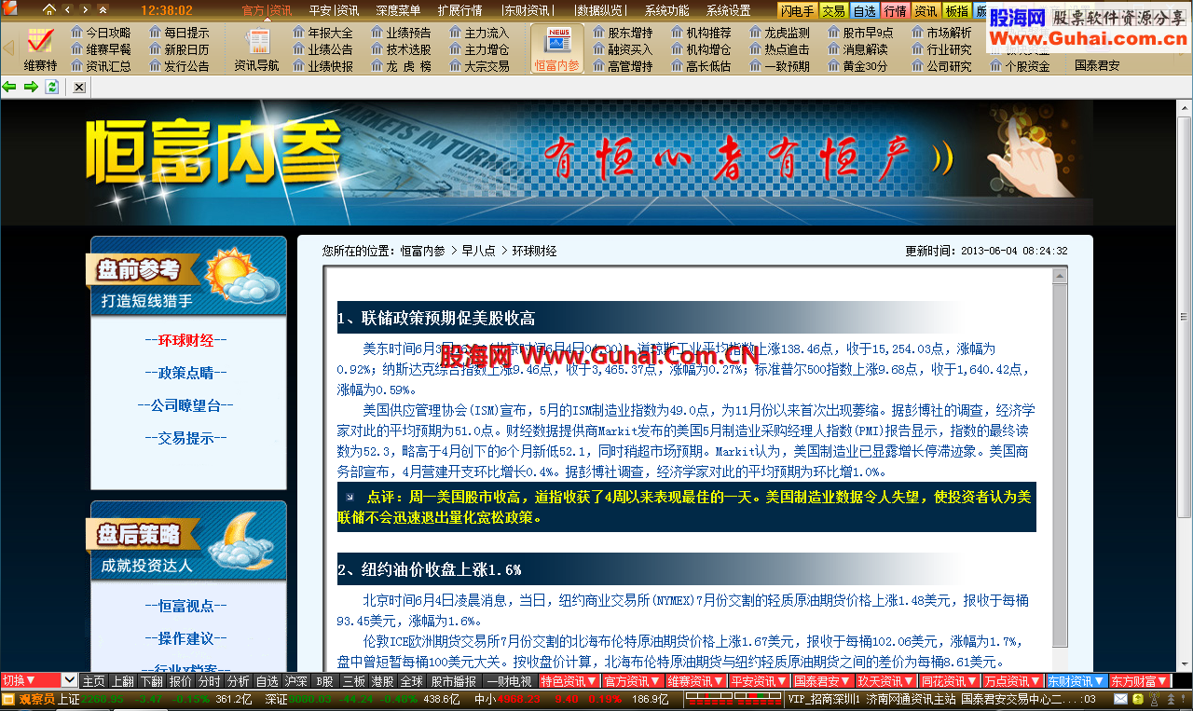Viewport: 1193px width, 711px height.
Task: Switch to the 港股 bottom tab
Action: point(382,681)
